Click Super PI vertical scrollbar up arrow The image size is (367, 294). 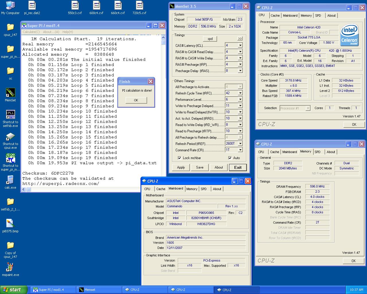(163, 37)
